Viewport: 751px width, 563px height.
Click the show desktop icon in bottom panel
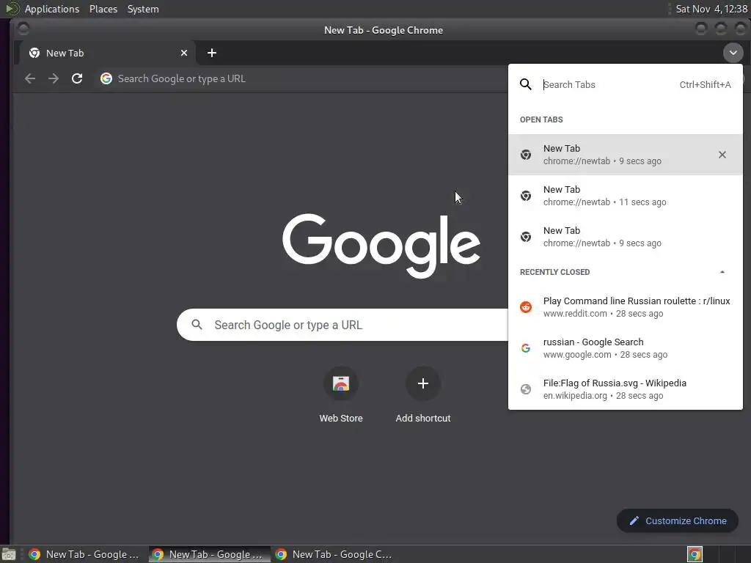(x=9, y=555)
